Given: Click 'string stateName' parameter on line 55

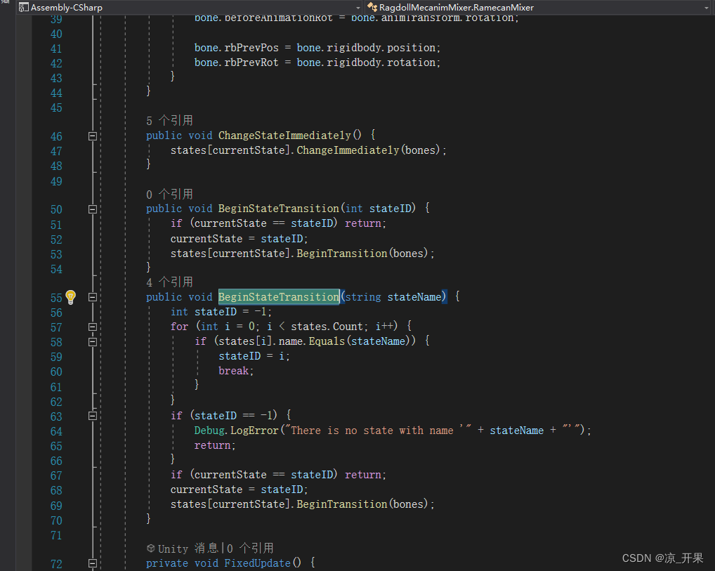Looking at the screenshot, I should [393, 297].
